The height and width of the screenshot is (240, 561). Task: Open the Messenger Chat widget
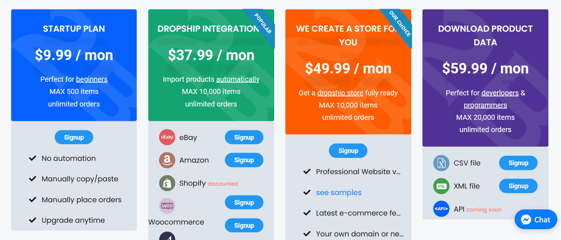pos(535,219)
